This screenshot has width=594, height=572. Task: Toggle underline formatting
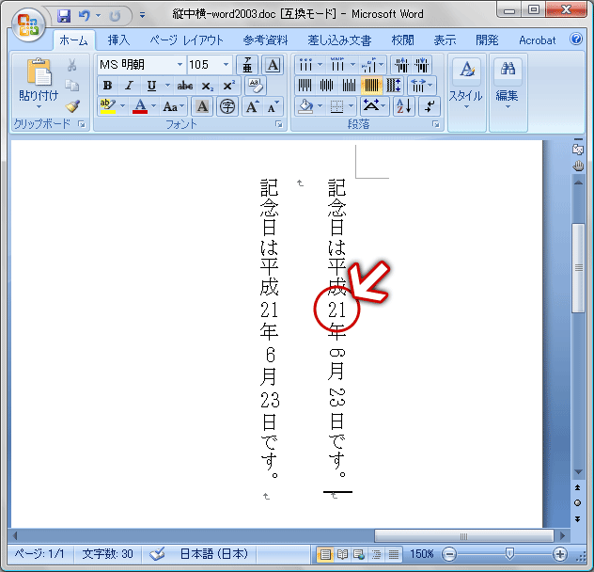[x=151, y=86]
